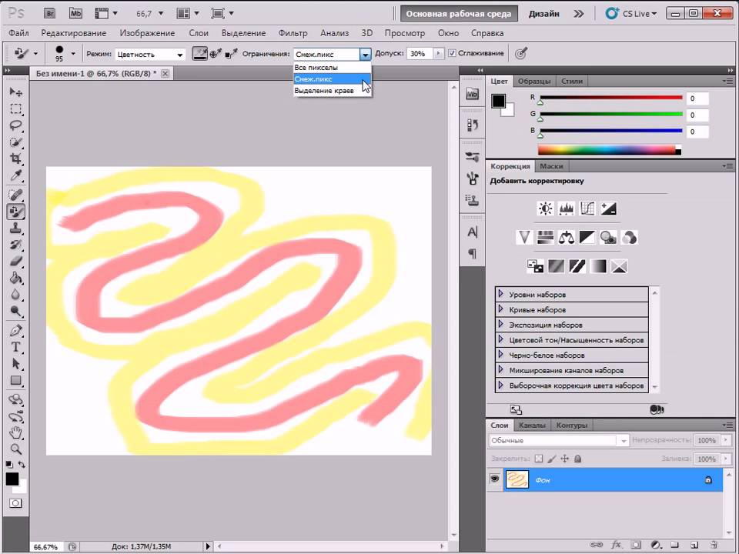Pick the Type (T) tool
The height and width of the screenshot is (554, 739).
click(15, 347)
